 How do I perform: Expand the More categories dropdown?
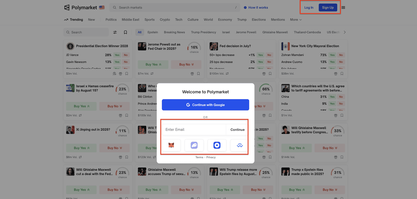[x=296, y=19]
